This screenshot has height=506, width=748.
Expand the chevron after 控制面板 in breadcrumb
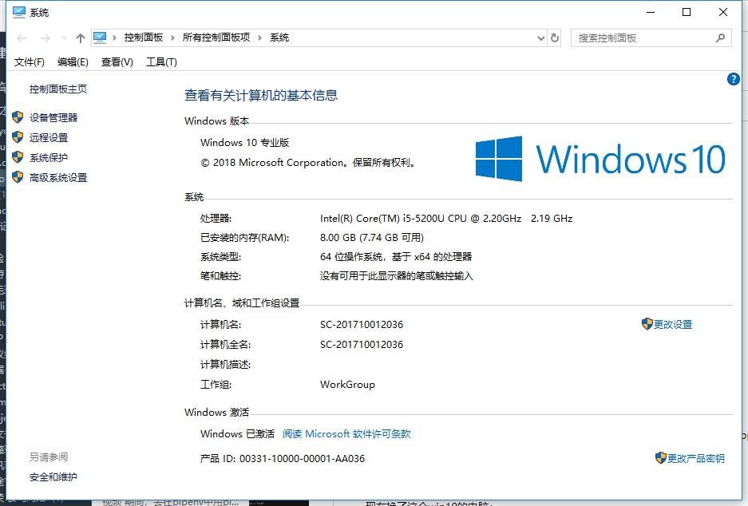(x=172, y=38)
